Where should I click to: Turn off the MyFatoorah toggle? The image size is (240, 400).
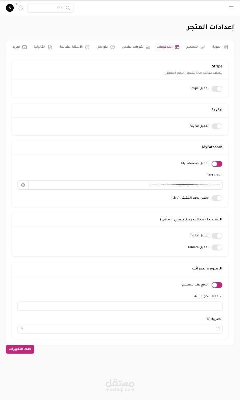[x=217, y=164]
